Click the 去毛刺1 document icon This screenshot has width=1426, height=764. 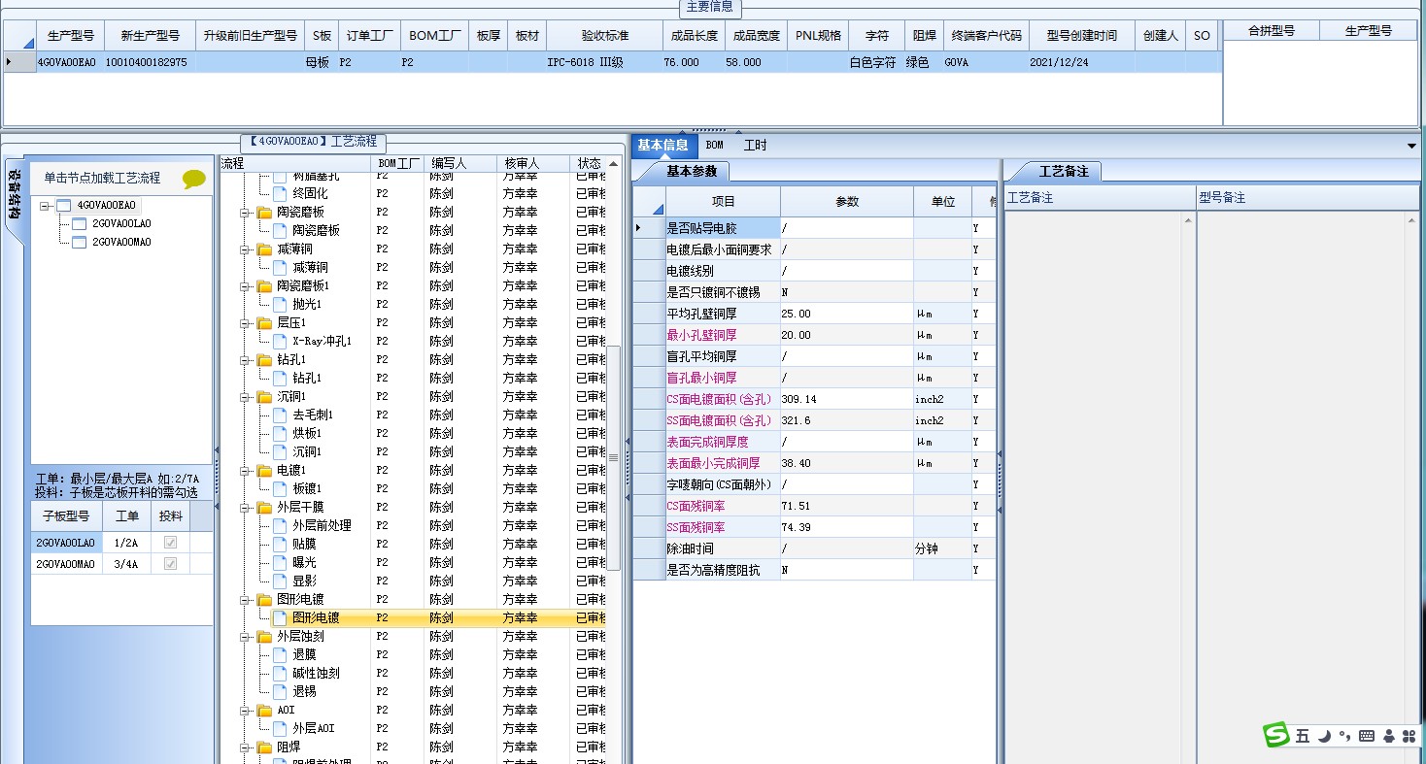pos(281,415)
